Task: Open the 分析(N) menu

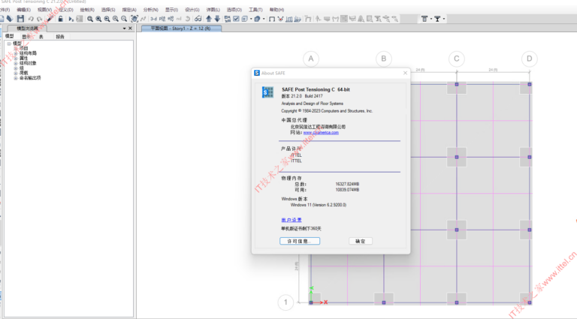Action: (150, 9)
